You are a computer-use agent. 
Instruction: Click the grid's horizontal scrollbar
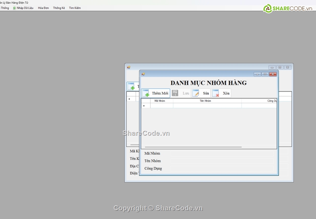coord(193,147)
